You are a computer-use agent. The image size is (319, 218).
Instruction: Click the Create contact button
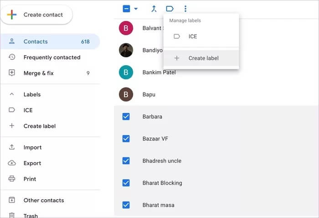click(36, 15)
